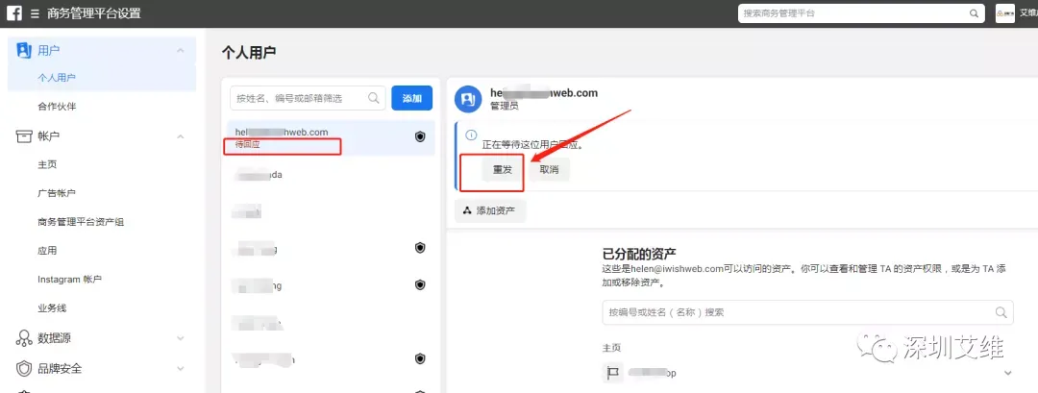Screen dimensions: 1038x393
Task: Click the 待回应 status text
Action: (248, 144)
